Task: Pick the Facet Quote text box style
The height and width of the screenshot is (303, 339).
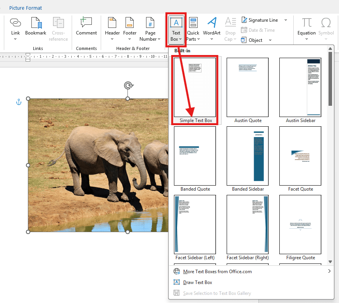Action: coord(300,156)
